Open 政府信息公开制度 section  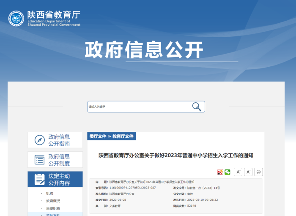pos(59,160)
